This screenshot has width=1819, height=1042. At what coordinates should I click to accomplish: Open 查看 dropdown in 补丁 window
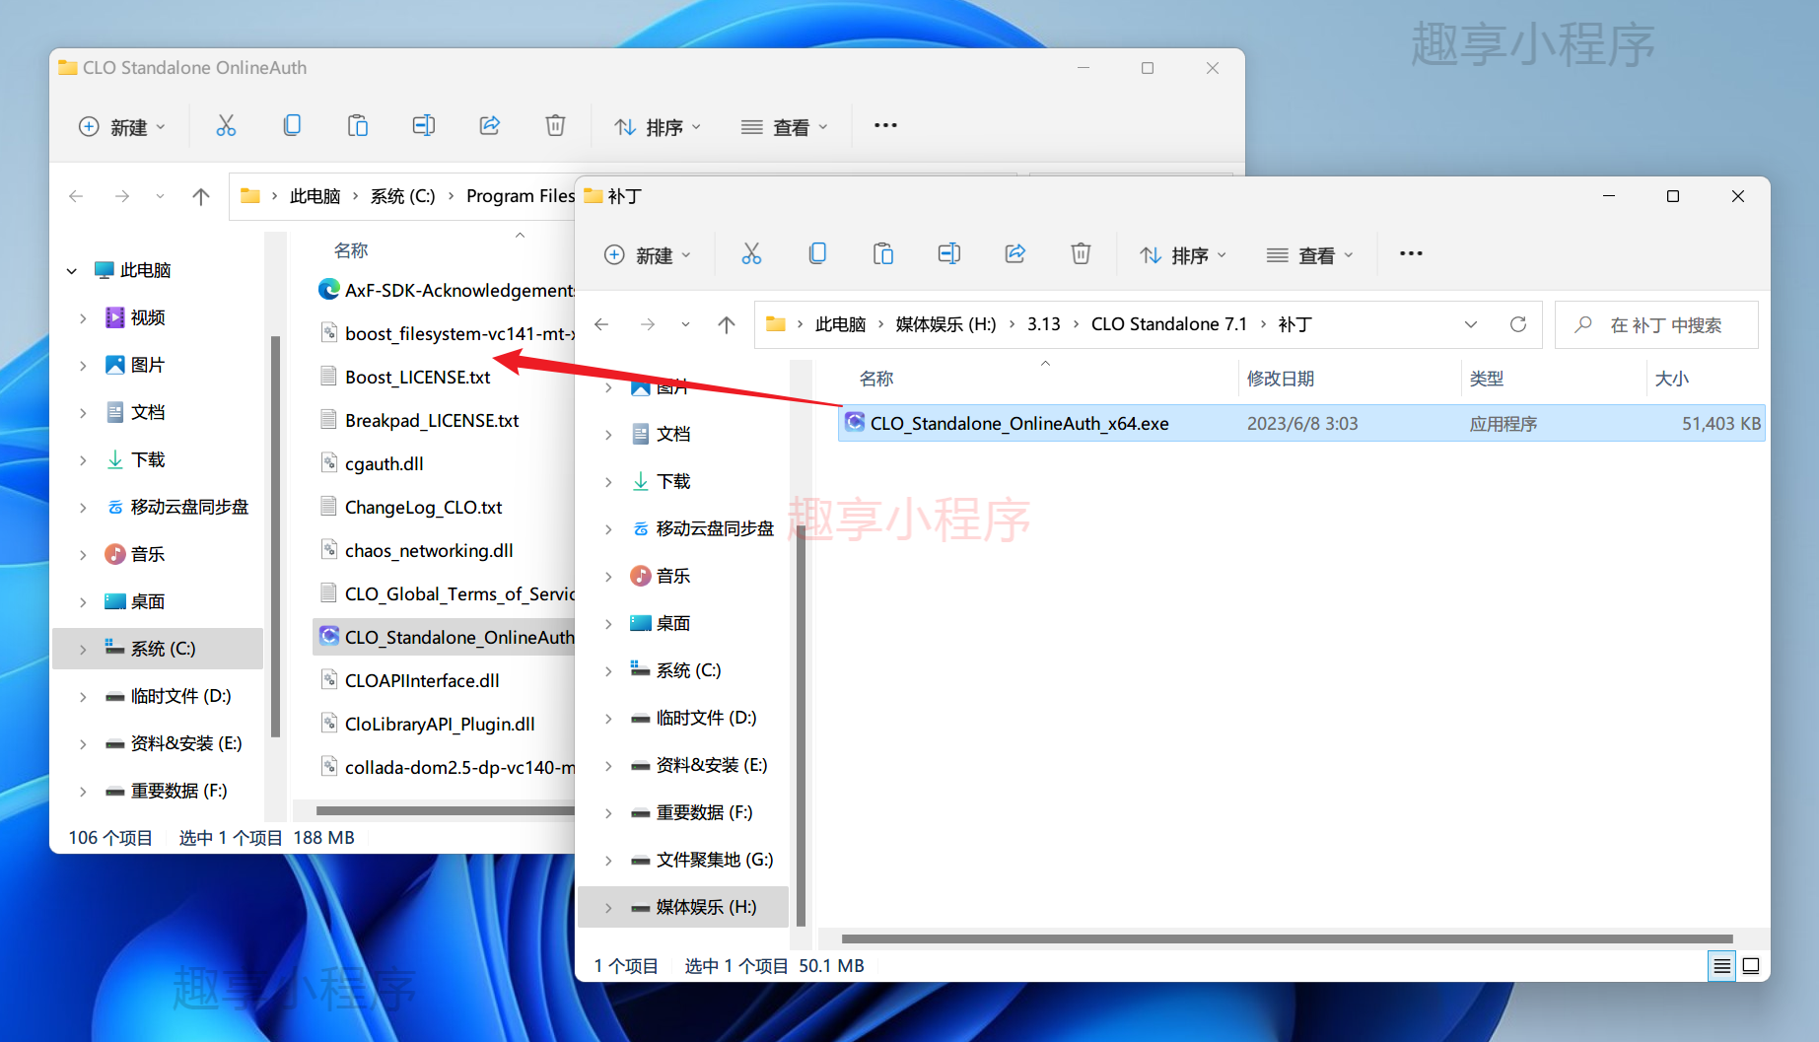click(1310, 255)
